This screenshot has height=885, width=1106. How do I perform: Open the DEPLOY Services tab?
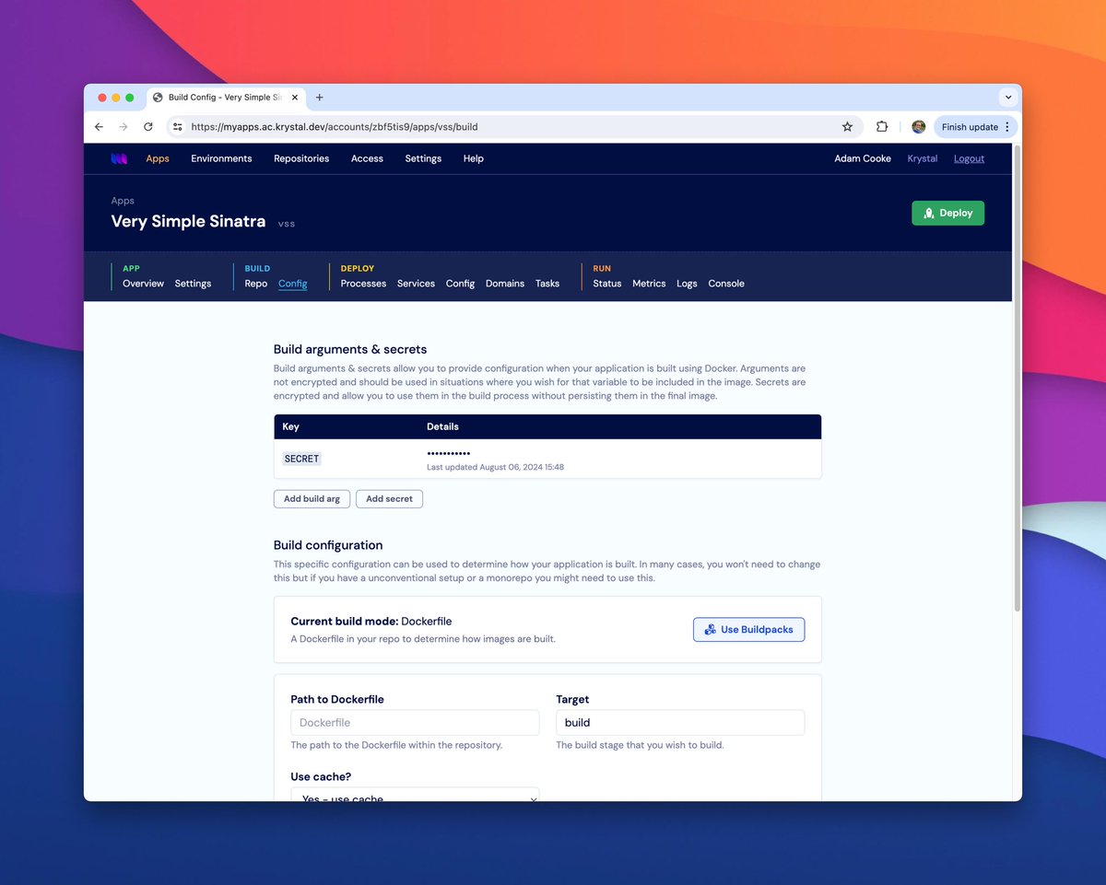coord(416,284)
